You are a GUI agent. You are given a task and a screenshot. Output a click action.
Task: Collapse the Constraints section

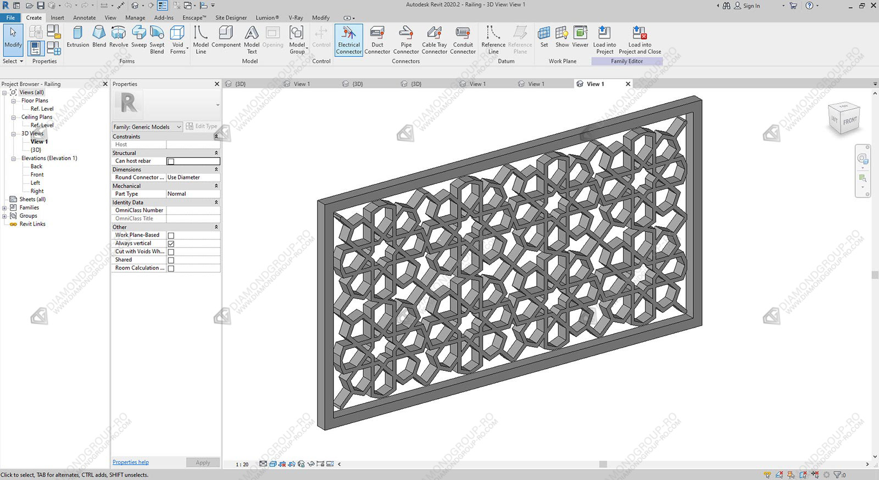coord(216,137)
